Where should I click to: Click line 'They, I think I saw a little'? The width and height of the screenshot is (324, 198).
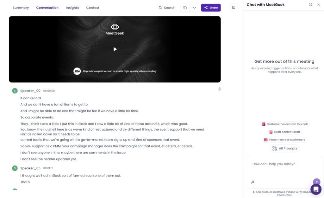coord(104,124)
